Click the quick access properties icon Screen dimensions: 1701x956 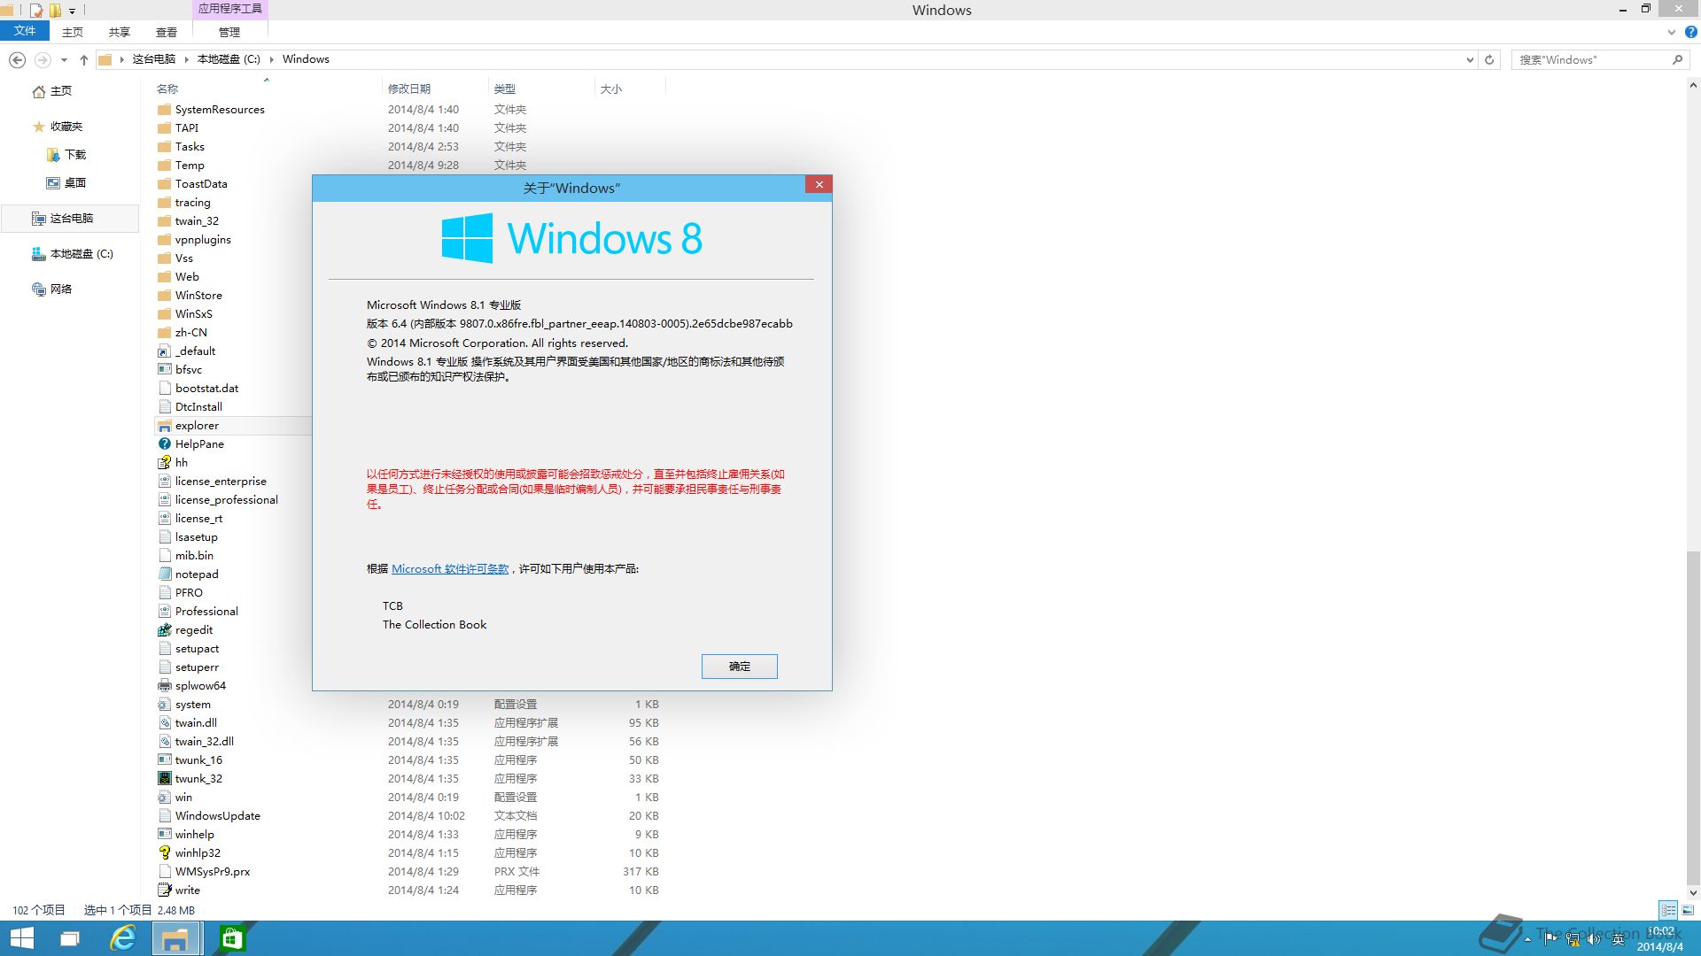coord(36,11)
